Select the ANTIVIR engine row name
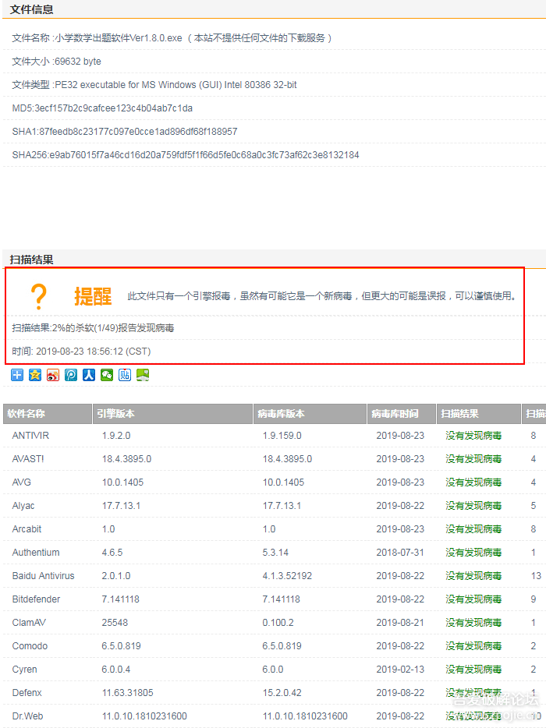This screenshot has height=728, width=546. point(30,436)
